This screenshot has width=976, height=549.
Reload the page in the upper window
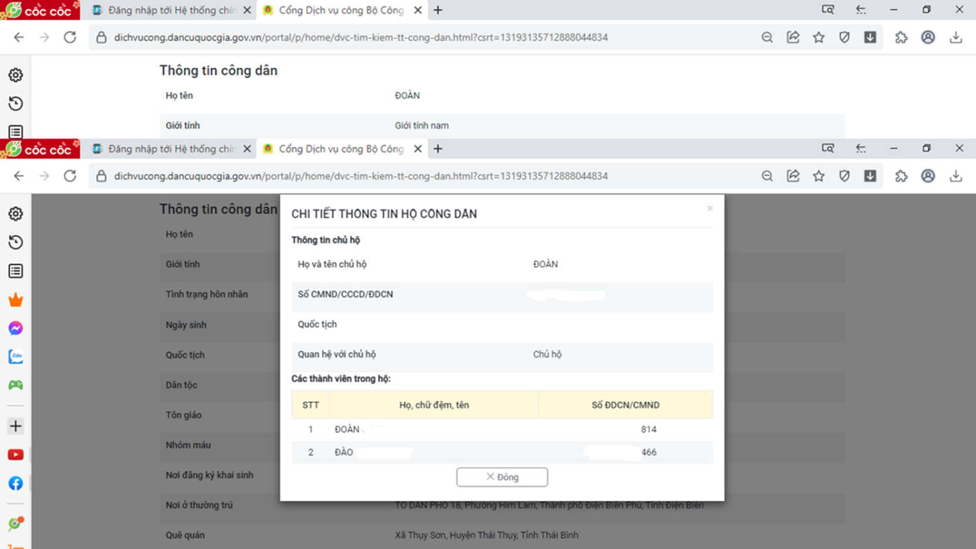(70, 38)
